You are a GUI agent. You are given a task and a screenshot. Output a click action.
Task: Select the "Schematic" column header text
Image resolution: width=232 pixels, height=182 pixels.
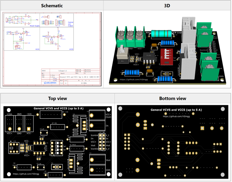(52, 5)
